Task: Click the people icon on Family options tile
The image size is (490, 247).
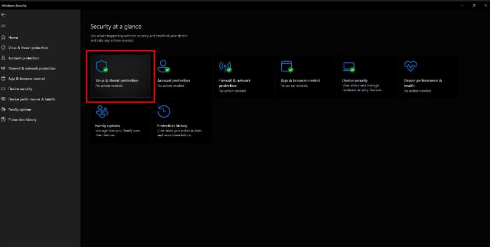Action: [102, 112]
